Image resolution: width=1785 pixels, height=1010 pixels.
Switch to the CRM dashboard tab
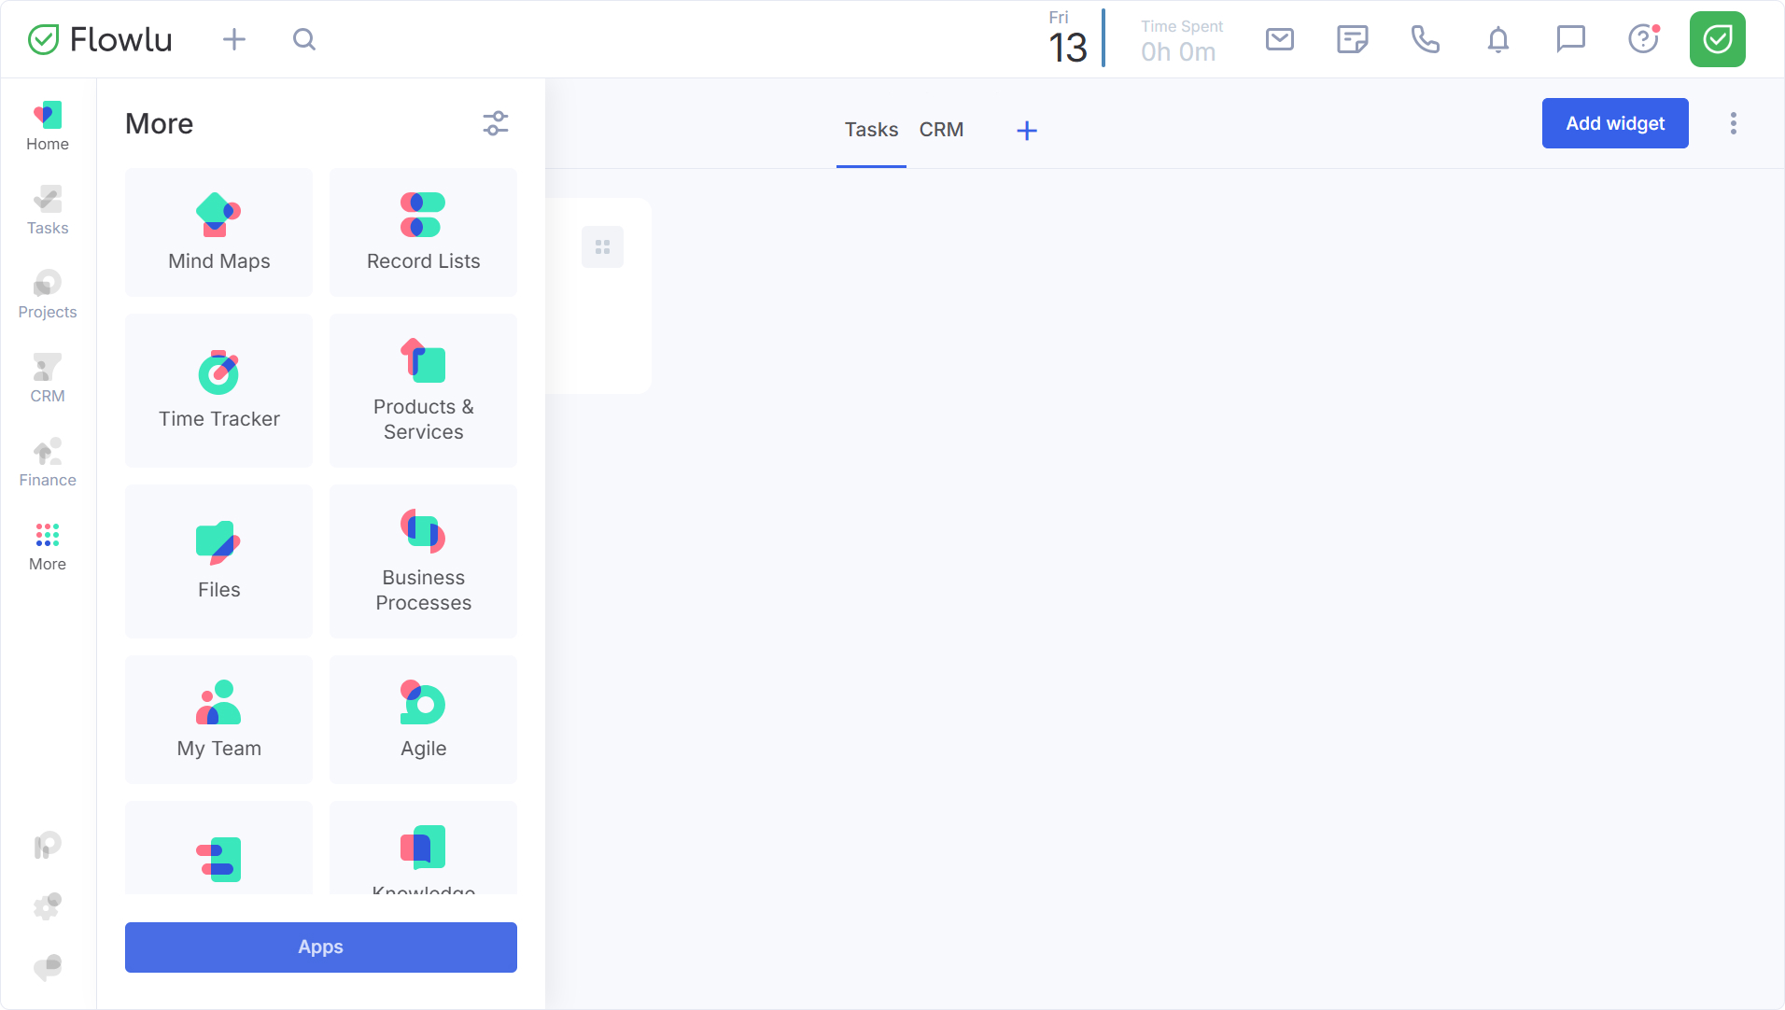(x=941, y=130)
